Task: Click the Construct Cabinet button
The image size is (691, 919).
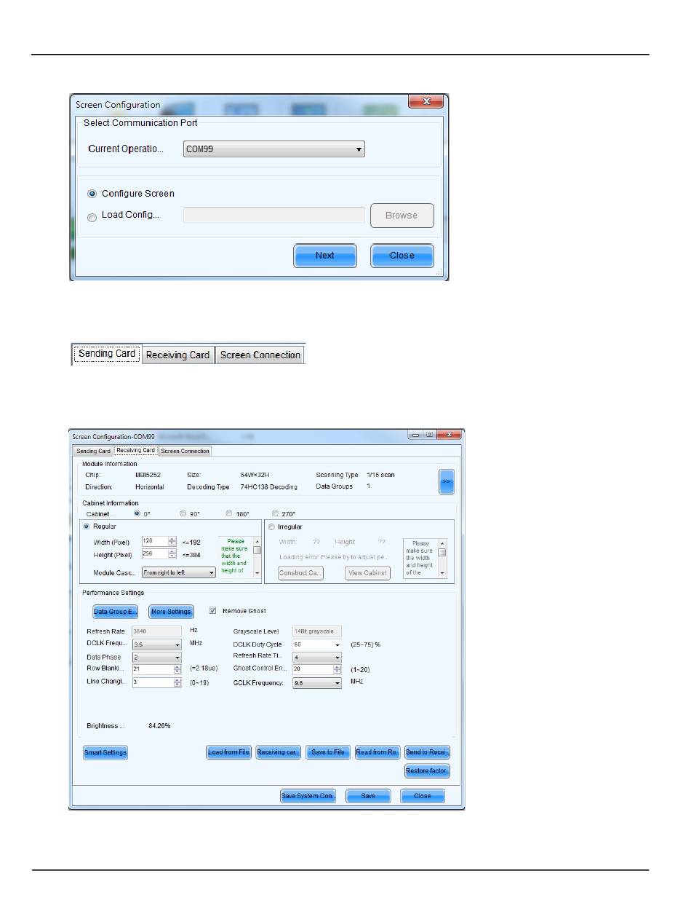Action: point(300,573)
